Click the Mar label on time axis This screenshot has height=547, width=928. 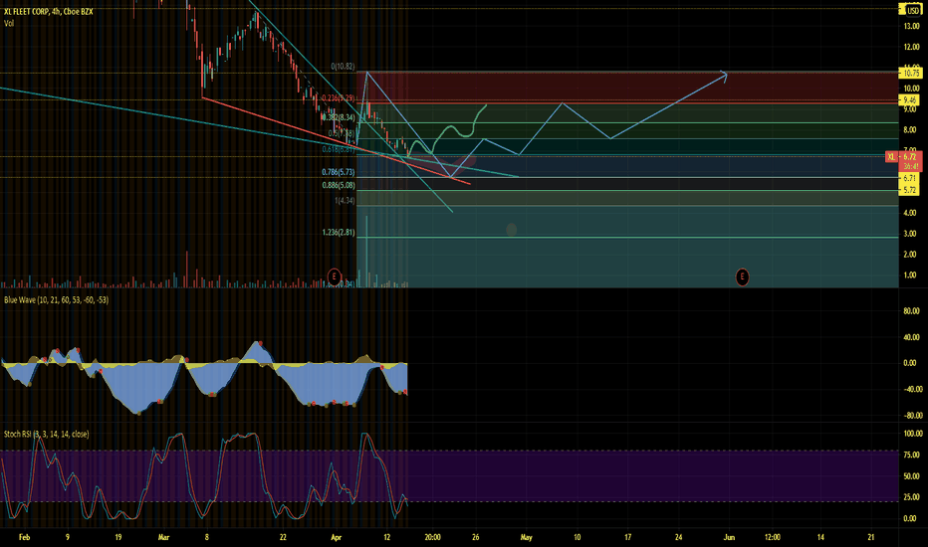pyautogui.click(x=163, y=537)
